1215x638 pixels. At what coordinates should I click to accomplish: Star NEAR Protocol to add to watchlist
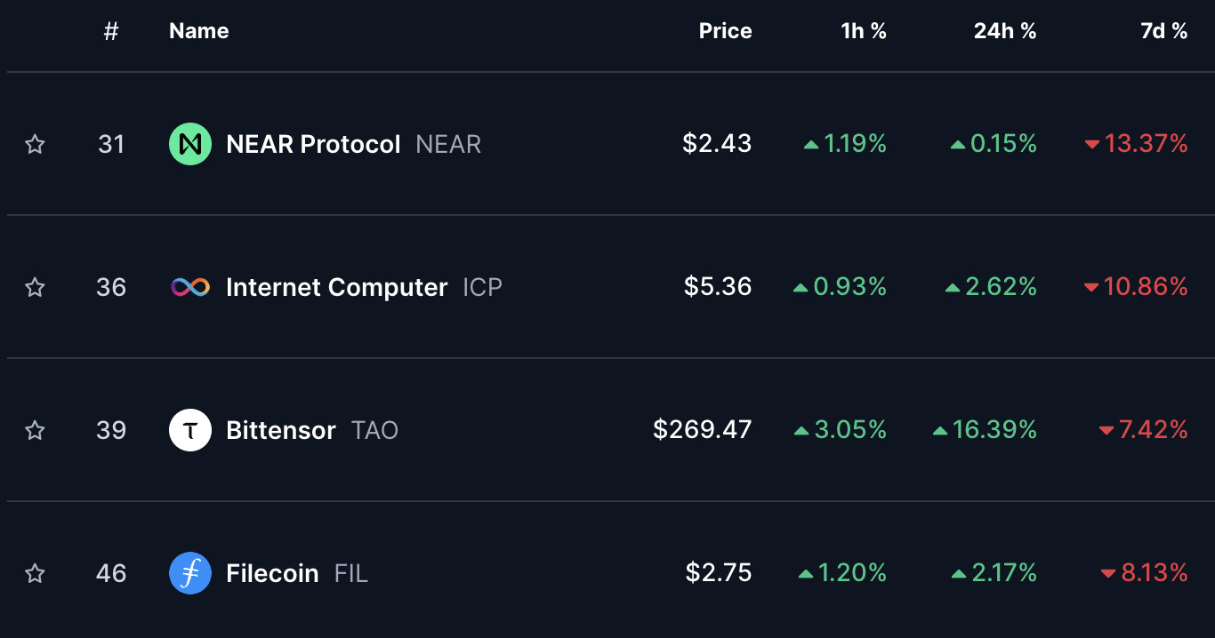pyautogui.click(x=35, y=144)
